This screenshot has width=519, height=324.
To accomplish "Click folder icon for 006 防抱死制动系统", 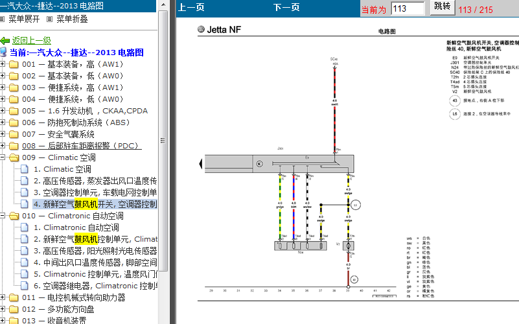I will [14, 122].
